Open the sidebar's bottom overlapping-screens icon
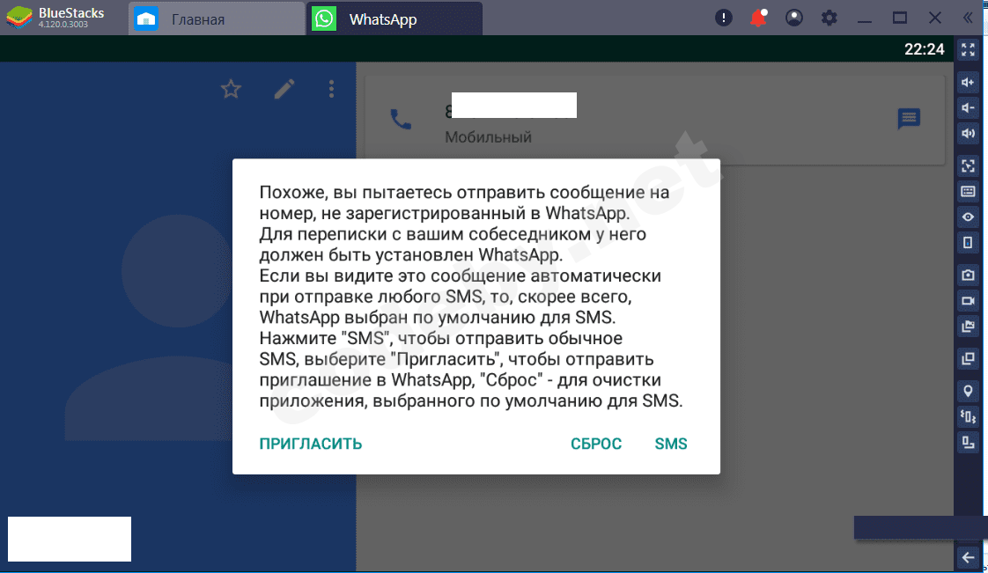The width and height of the screenshot is (988, 573). pyautogui.click(x=968, y=443)
